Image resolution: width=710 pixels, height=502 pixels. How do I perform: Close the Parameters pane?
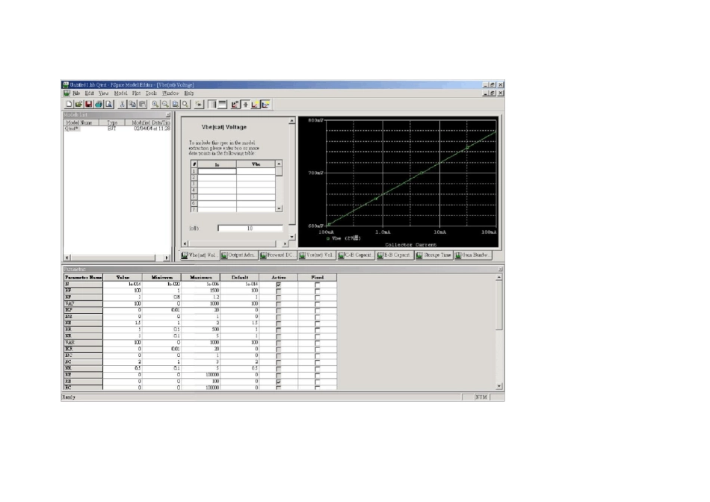click(x=500, y=270)
